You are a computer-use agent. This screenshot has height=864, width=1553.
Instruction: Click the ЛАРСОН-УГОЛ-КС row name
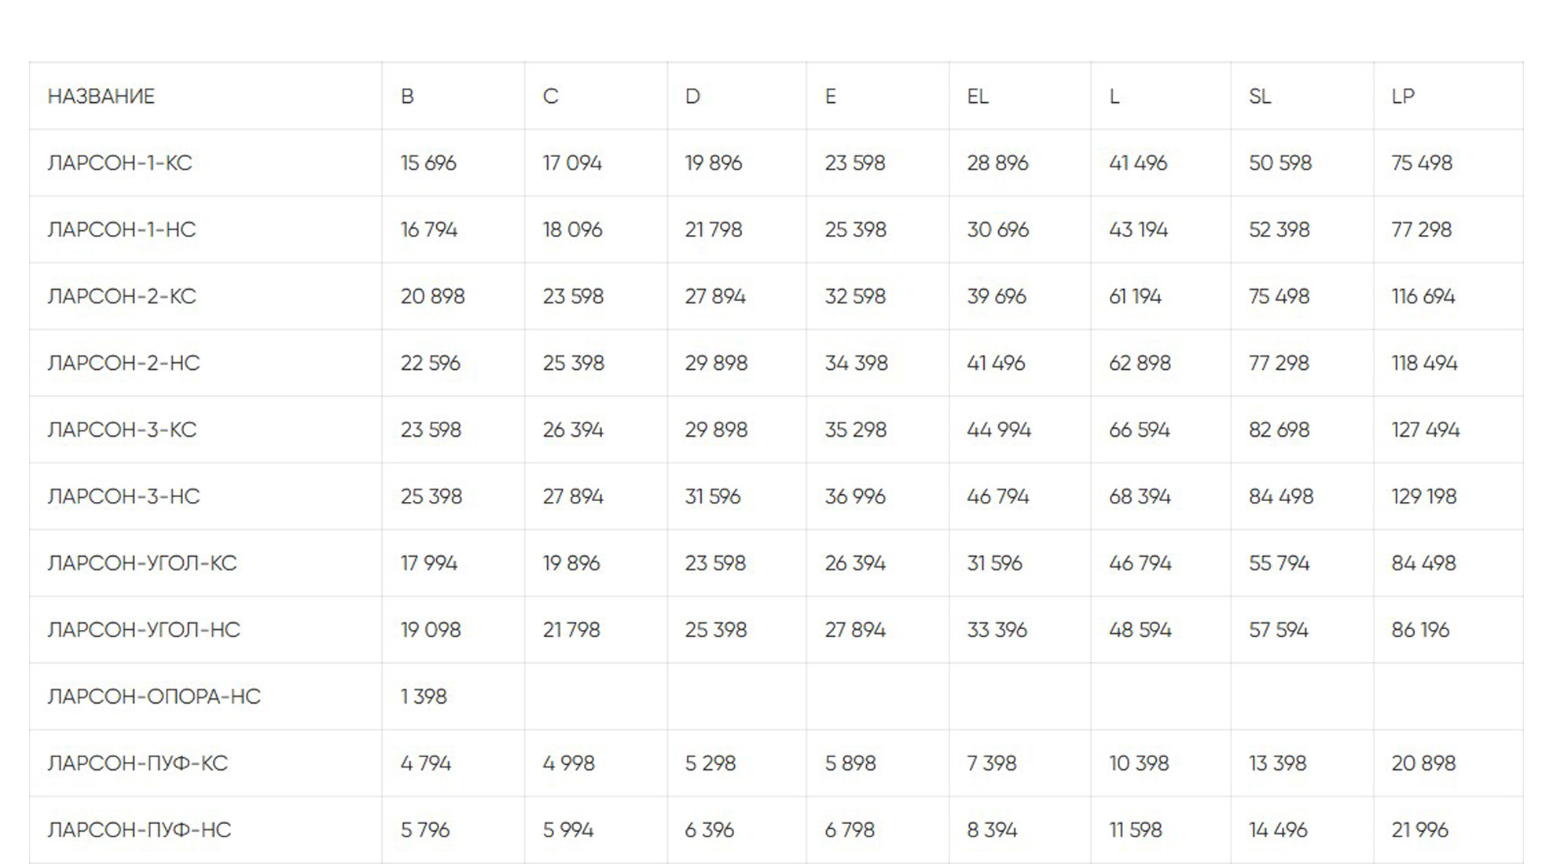point(141,564)
